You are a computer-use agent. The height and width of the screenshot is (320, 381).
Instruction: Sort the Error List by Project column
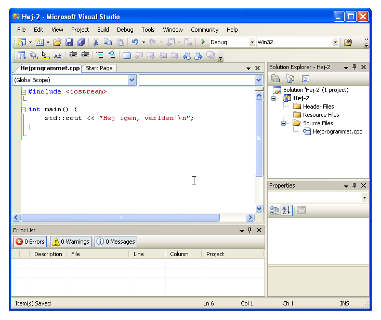point(233,254)
